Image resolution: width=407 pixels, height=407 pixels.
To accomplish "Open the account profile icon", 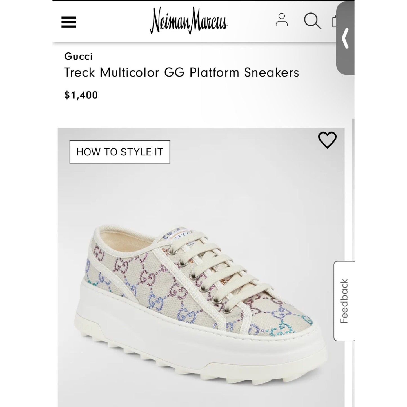I will coord(281,20).
